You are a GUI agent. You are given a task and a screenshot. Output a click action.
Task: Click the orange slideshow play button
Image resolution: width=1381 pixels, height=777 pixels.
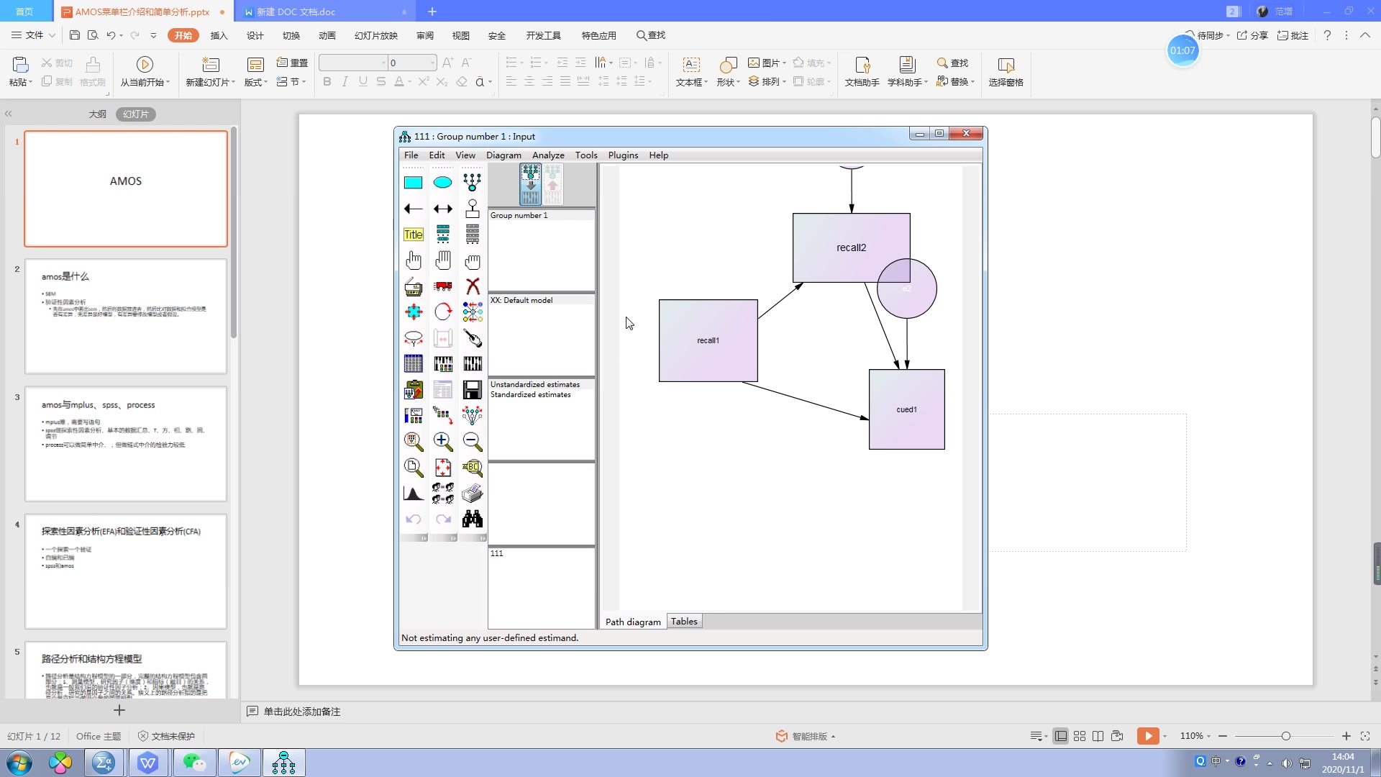click(1148, 736)
